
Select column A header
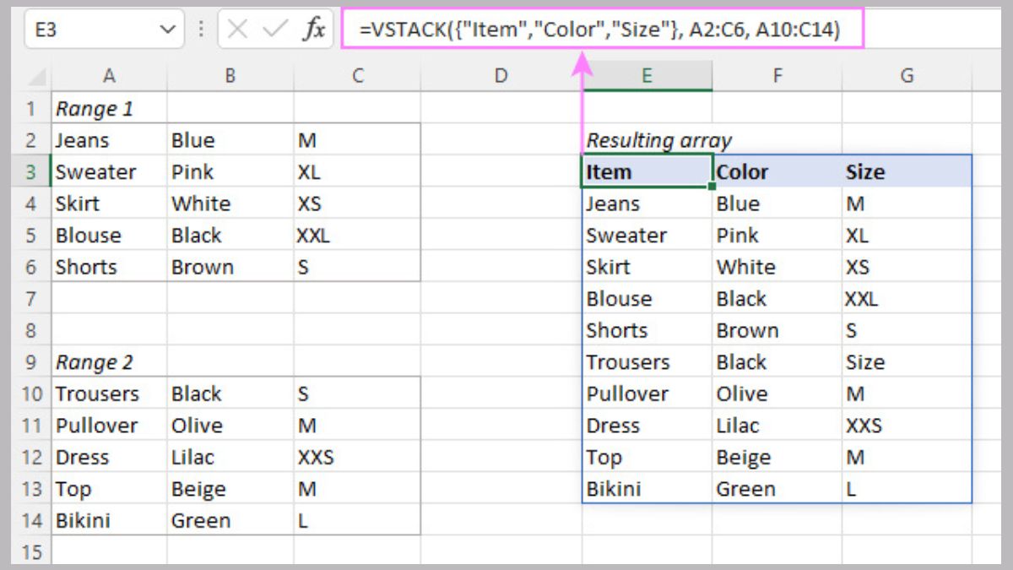(109, 75)
